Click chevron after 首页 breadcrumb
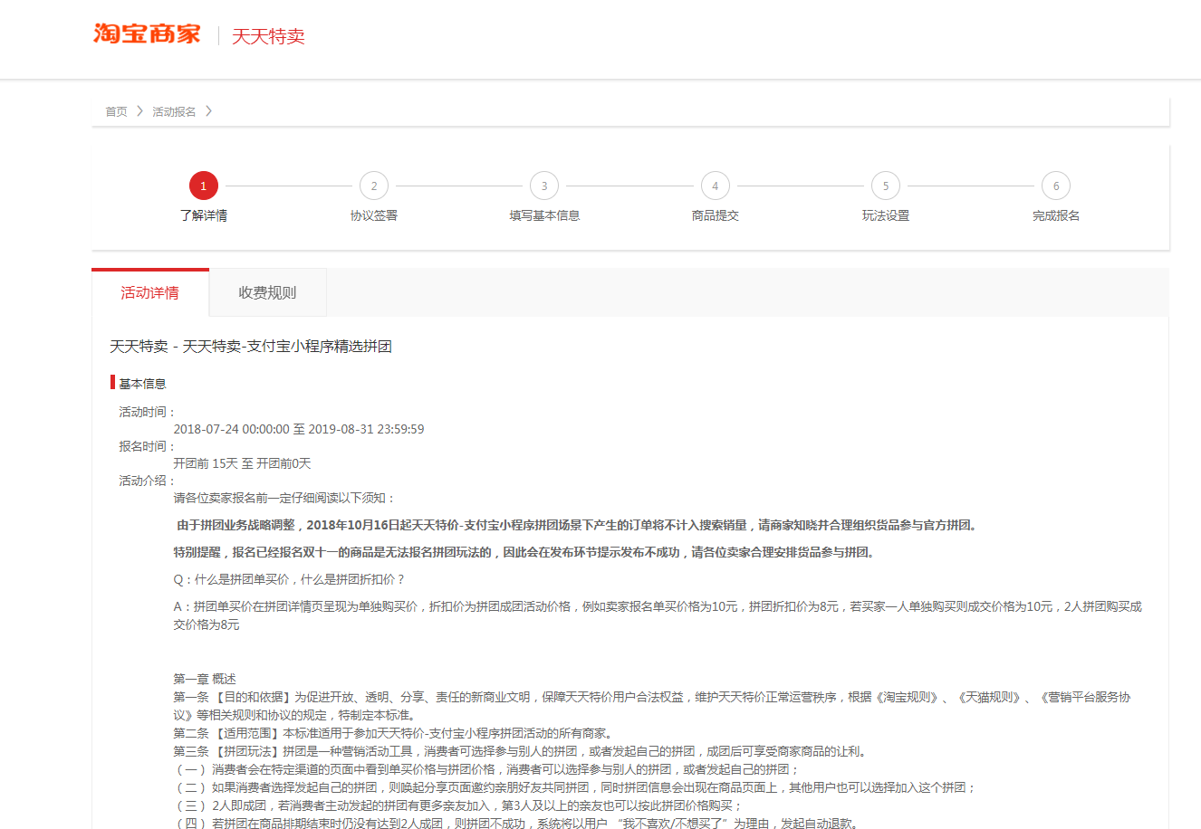Viewport: 1201px width, 829px height. tap(140, 111)
